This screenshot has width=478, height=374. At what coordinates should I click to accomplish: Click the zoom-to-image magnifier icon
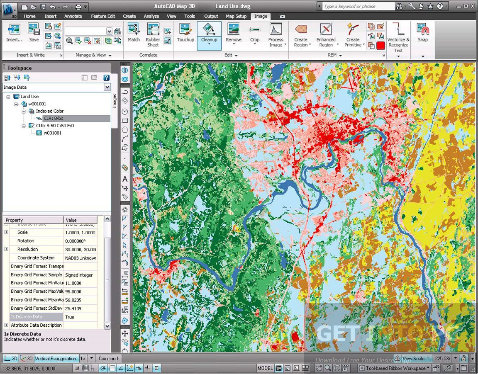(70, 41)
